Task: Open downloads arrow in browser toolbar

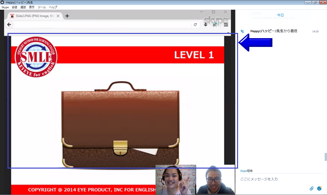Action: click(x=205, y=25)
